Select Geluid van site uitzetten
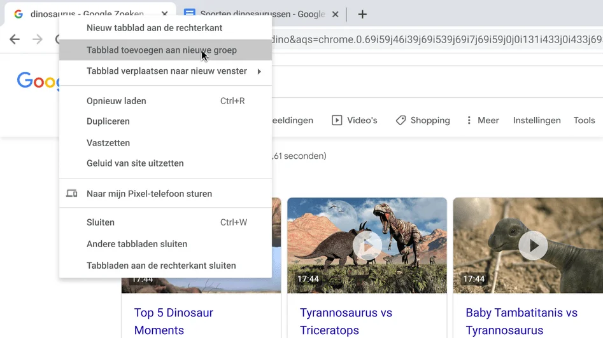The image size is (603, 338). (166, 163)
